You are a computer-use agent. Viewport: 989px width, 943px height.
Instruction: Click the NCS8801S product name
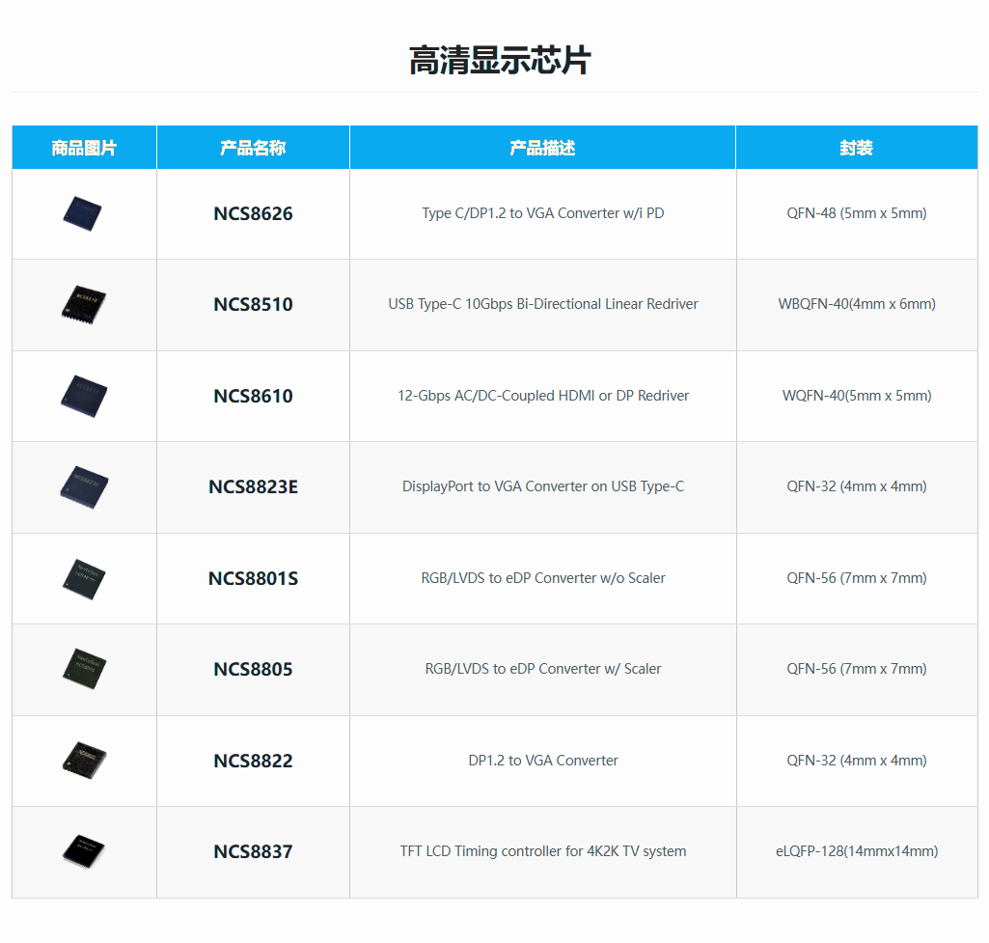pos(253,579)
